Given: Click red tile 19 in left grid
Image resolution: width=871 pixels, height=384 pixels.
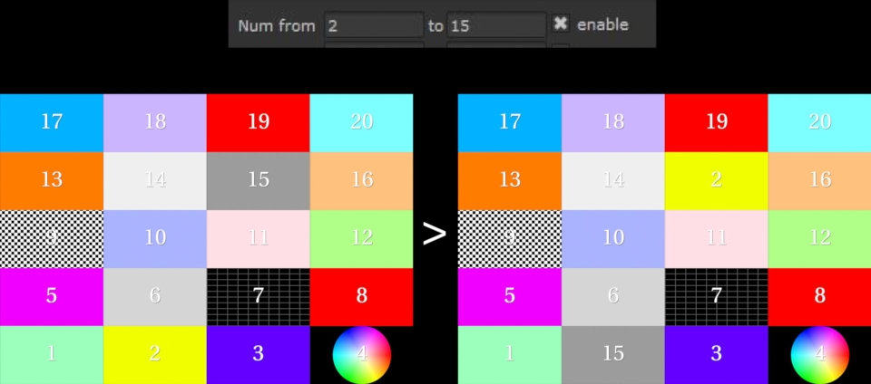Looking at the screenshot, I should [259, 122].
